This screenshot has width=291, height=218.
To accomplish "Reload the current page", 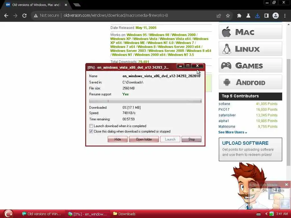I will pos(24,16).
